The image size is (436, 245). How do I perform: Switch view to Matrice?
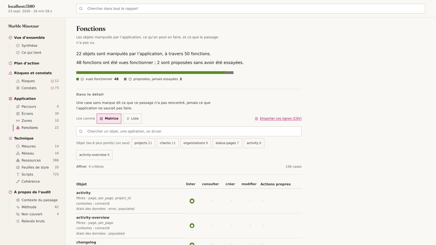point(109,119)
